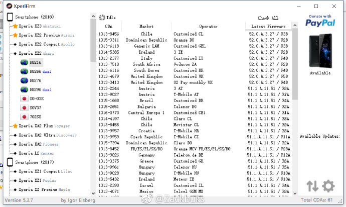Expand Xperia L2 Ranger node
The image size is (346, 207).
coord(36,153)
